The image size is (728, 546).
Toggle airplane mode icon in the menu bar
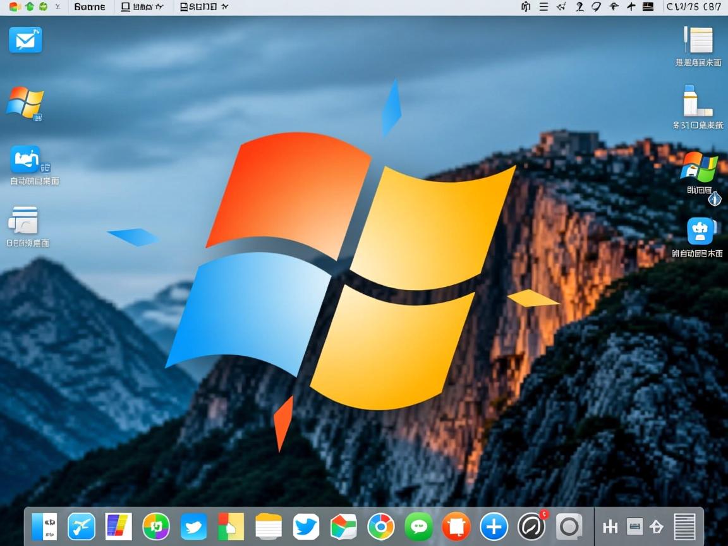[x=631, y=7]
